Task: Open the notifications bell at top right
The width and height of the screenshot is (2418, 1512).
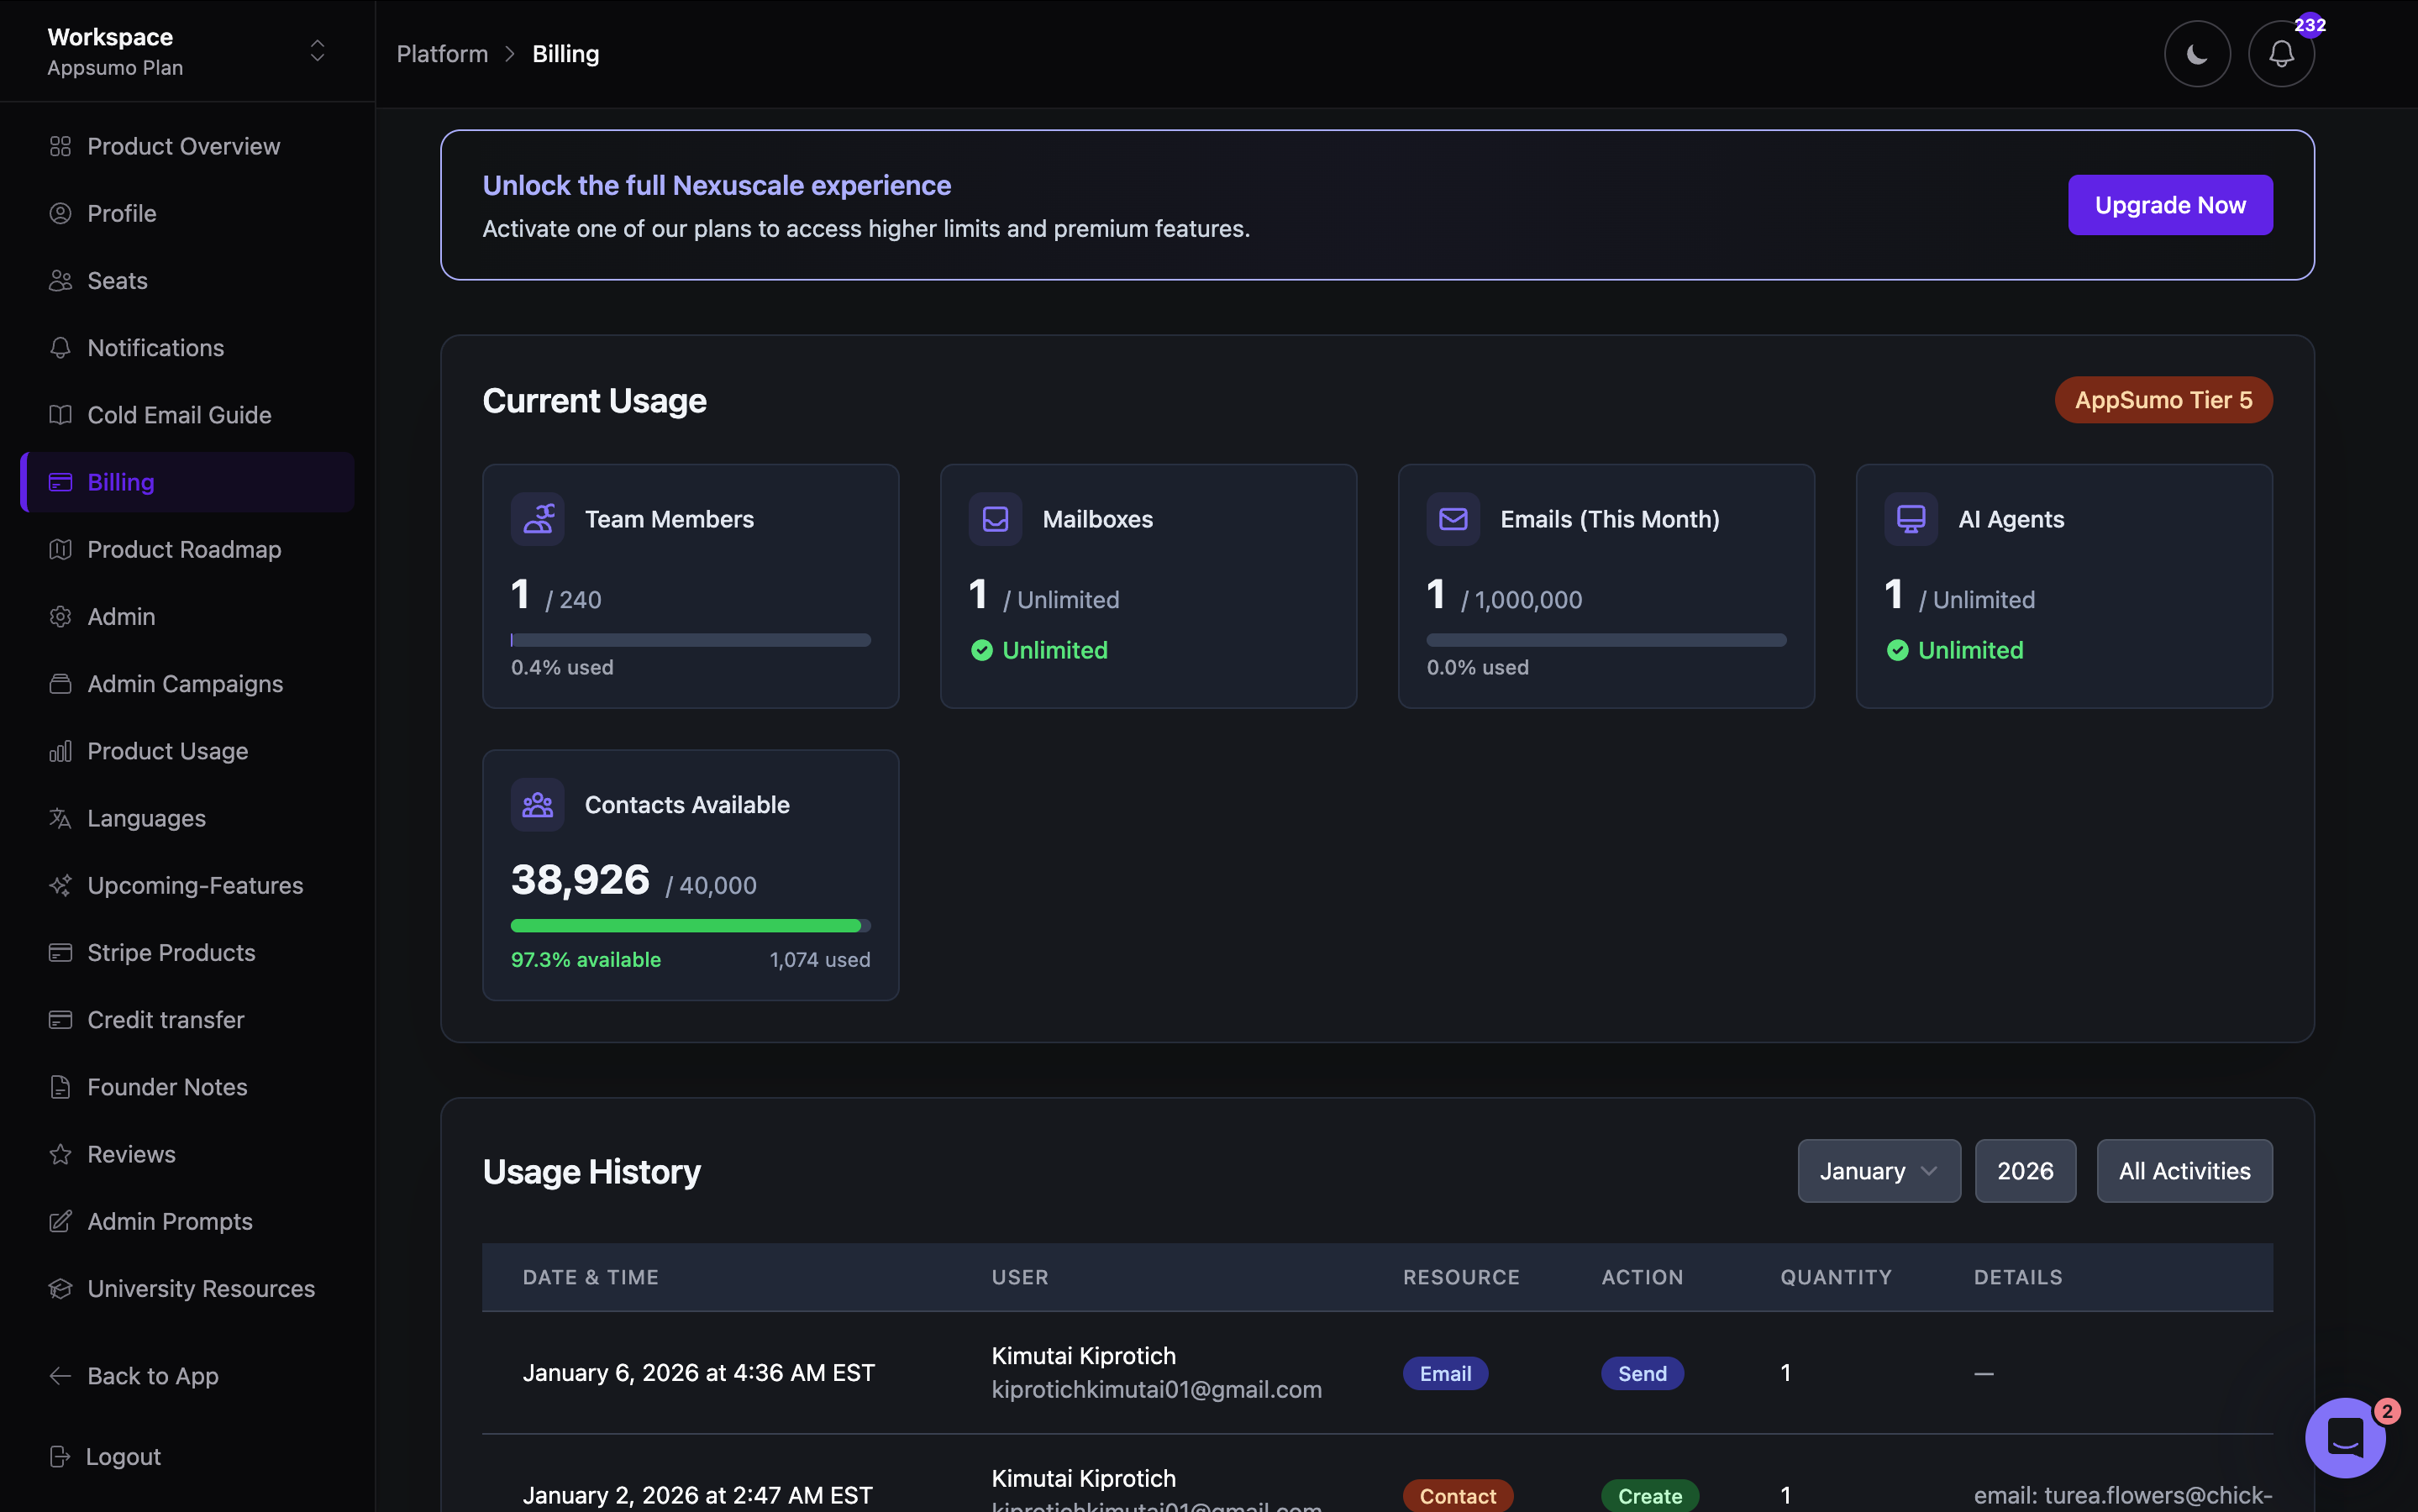Action: click(x=2280, y=53)
